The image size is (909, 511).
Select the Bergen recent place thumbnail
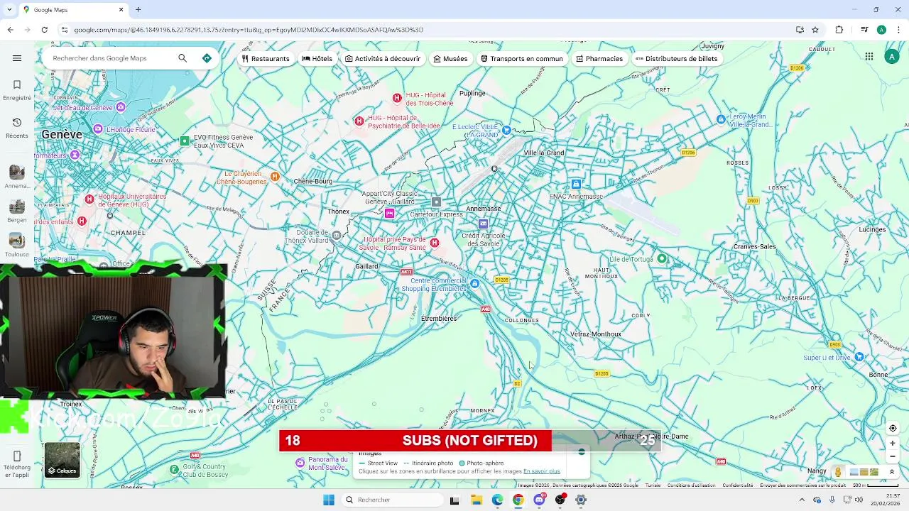[17, 207]
